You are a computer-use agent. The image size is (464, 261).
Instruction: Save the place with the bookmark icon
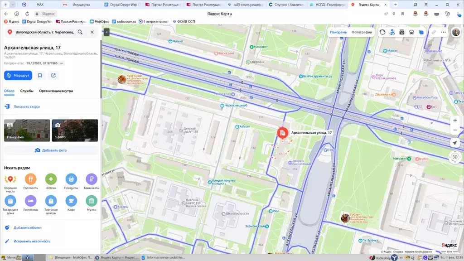pyautogui.click(x=40, y=76)
